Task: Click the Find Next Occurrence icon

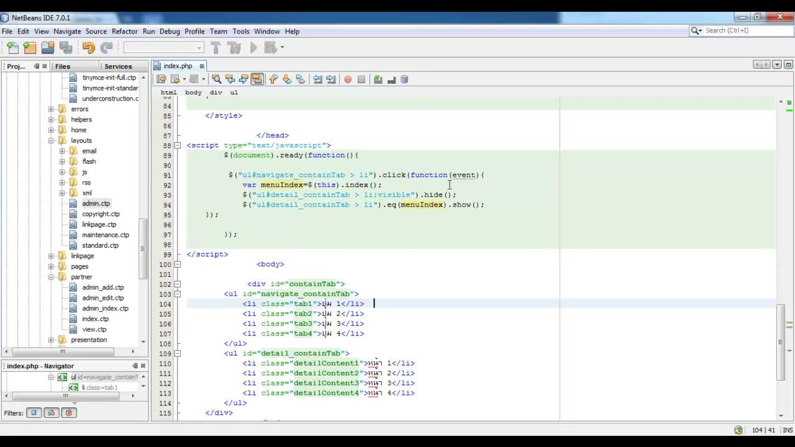Action: [x=243, y=79]
